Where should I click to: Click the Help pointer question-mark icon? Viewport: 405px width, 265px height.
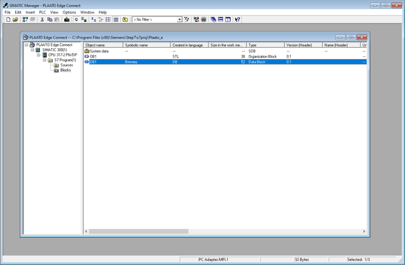[238, 20]
